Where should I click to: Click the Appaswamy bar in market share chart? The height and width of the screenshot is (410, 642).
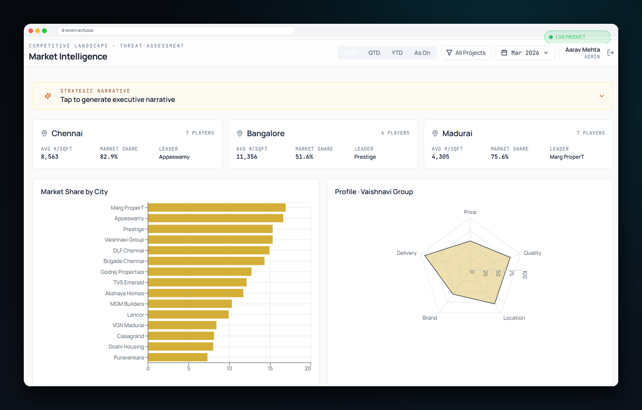coord(216,218)
